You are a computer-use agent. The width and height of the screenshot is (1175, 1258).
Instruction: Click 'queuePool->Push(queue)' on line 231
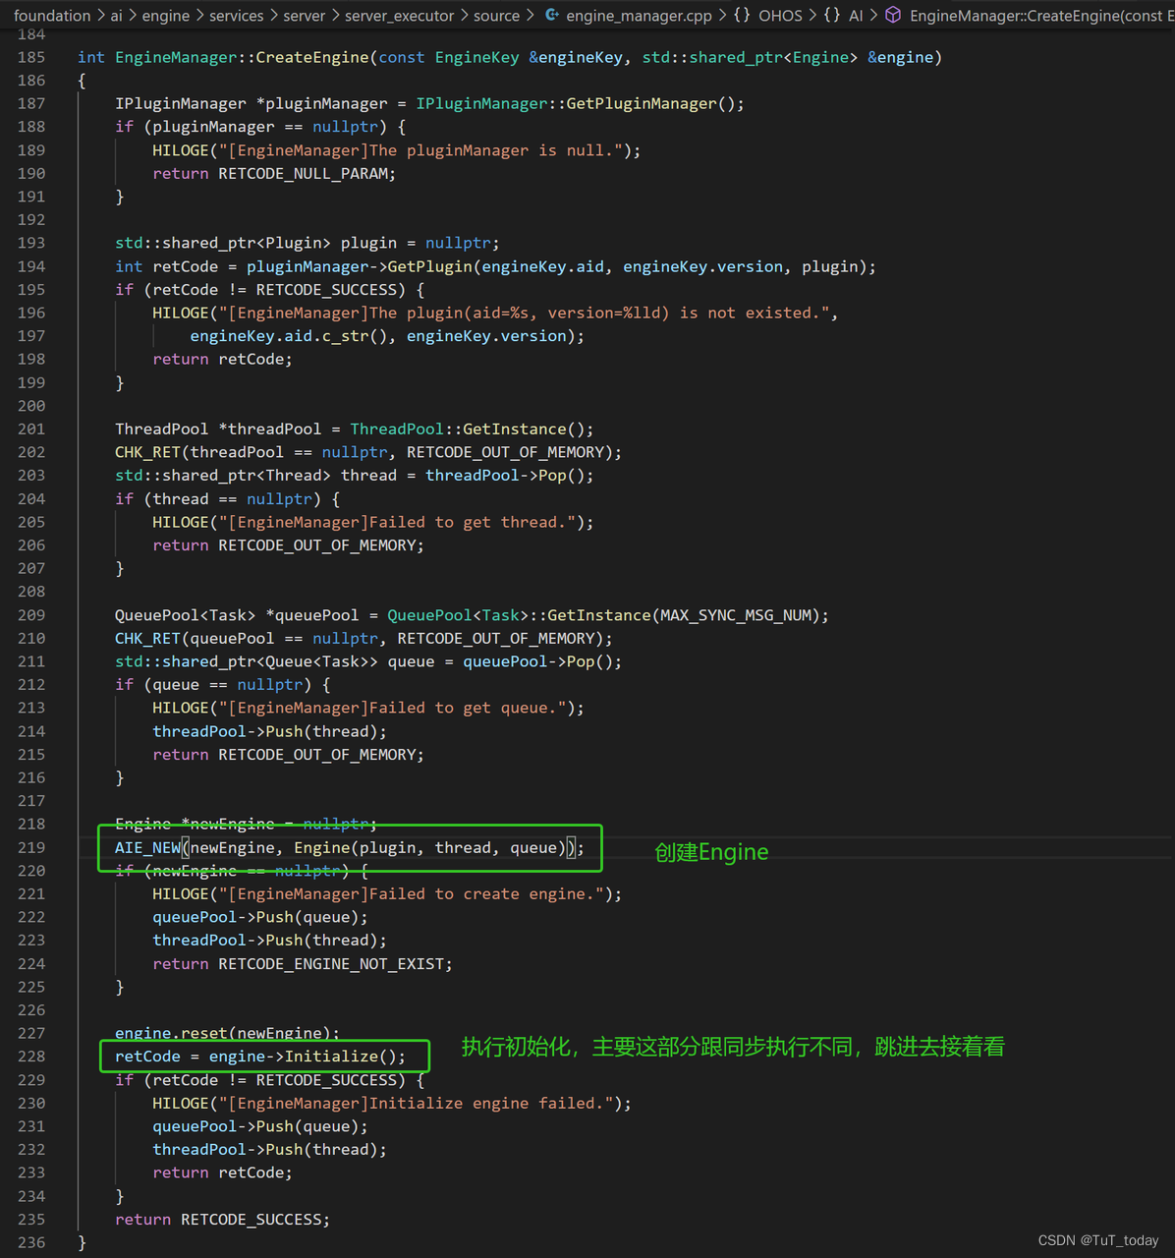255,1126
